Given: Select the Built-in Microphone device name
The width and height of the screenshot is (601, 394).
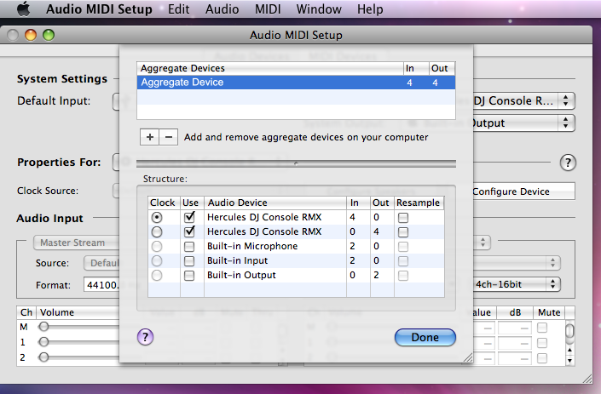Looking at the screenshot, I should (x=252, y=246).
